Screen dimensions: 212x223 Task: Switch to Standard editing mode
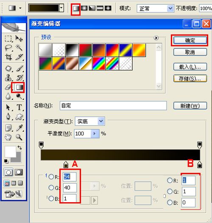pyautogui.click(x=8, y=172)
